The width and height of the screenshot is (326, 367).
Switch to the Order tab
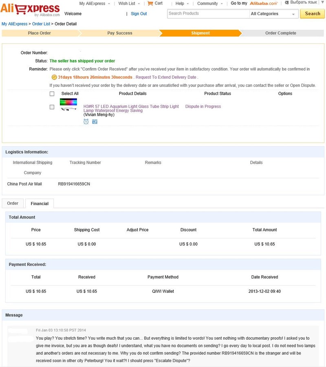(13, 203)
